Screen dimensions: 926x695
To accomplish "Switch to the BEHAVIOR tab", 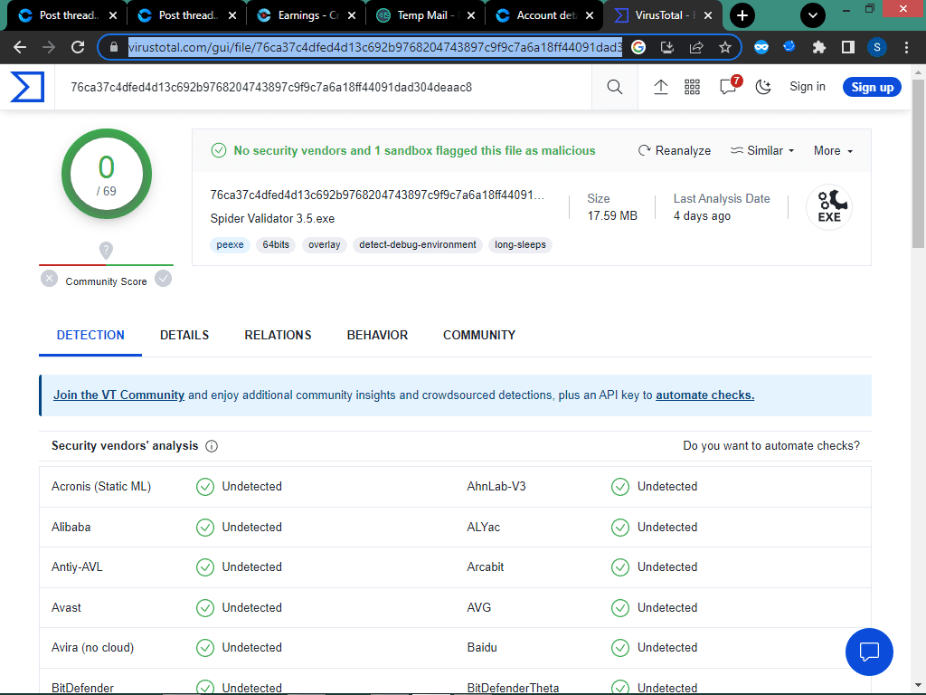I will (377, 335).
